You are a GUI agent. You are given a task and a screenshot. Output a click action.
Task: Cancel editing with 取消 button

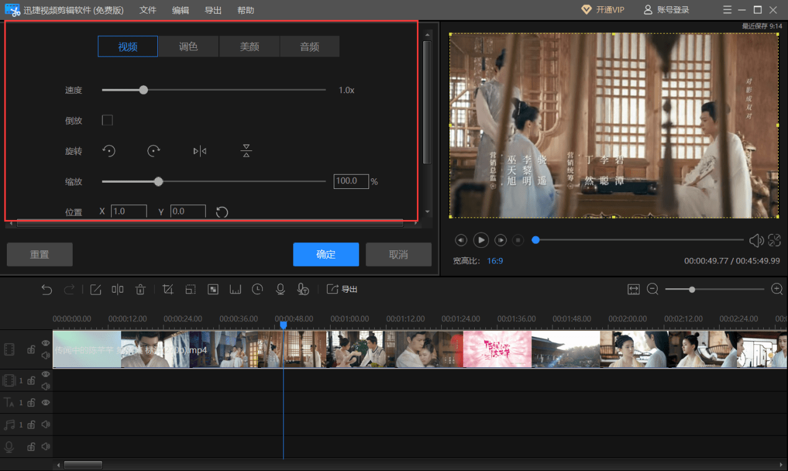pyautogui.click(x=398, y=255)
